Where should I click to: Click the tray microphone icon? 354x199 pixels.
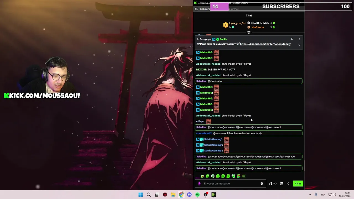pos(316,195)
